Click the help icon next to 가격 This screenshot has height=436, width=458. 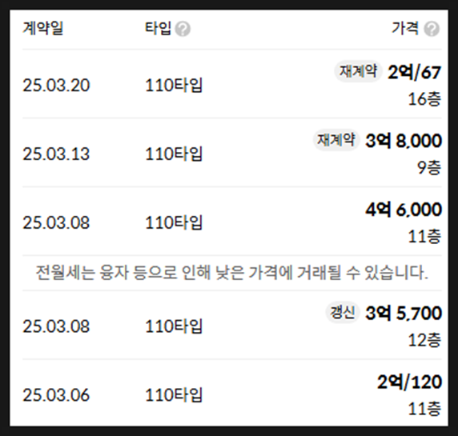point(432,29)
